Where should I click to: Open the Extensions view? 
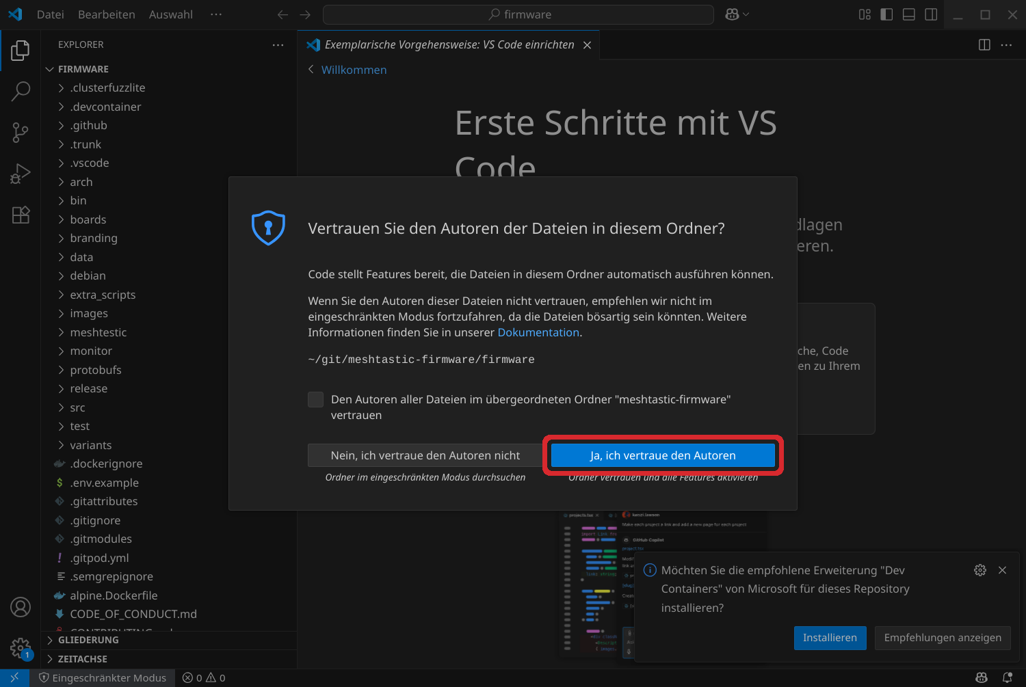(21, 215)
